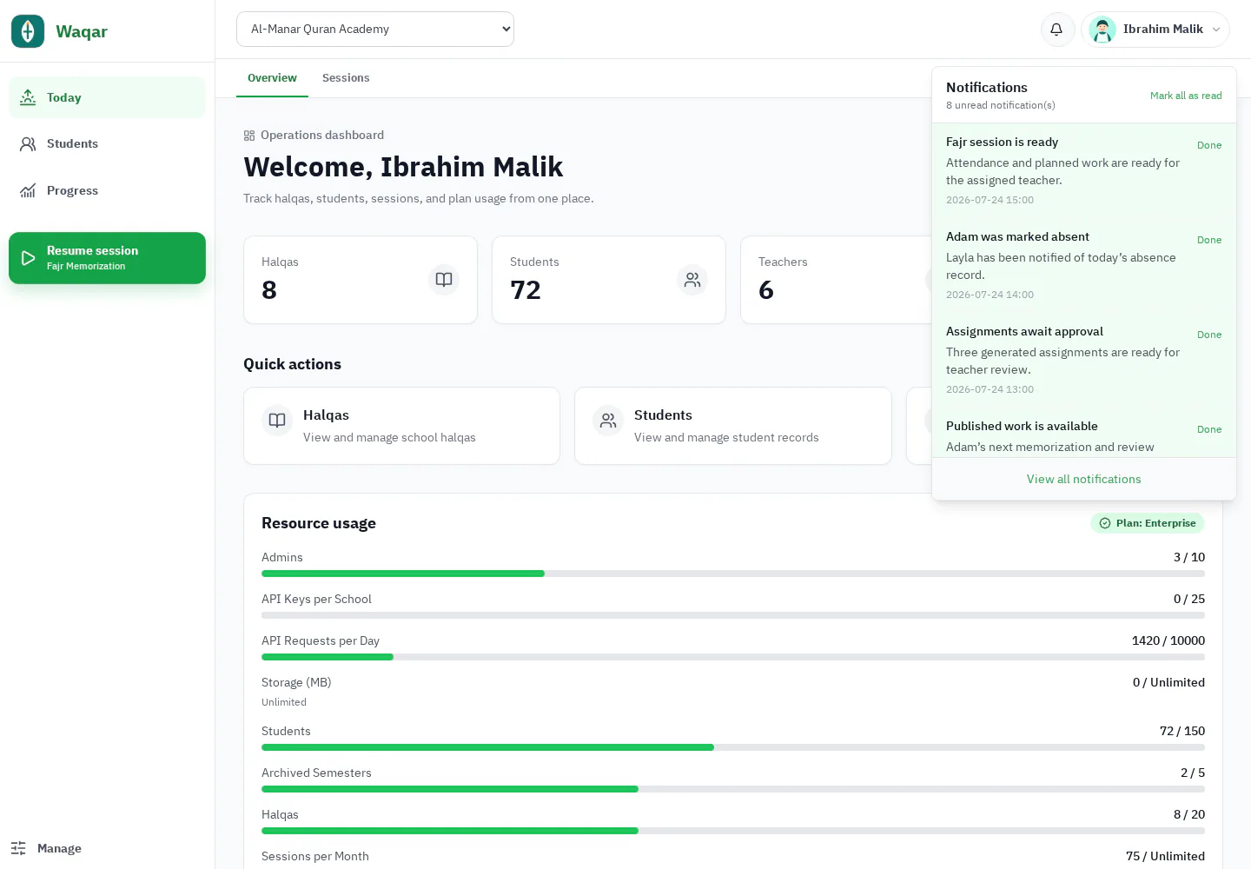Click Mark all as read
This screenshot has width=1251, height=869.
click(x=1186, y=96)
